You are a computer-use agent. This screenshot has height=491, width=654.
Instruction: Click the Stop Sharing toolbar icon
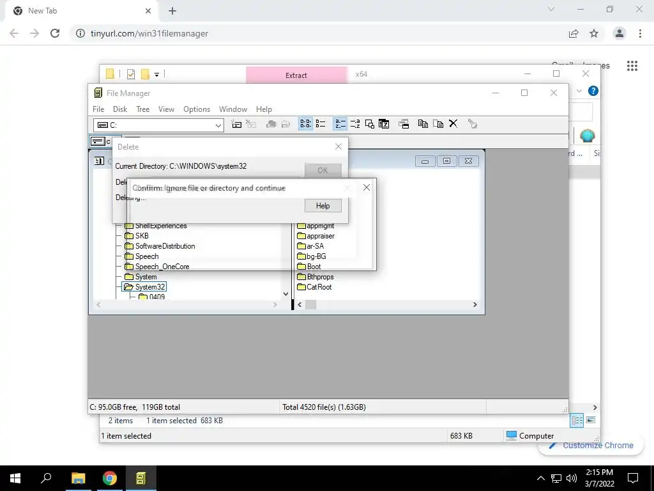tap(285, 124)
